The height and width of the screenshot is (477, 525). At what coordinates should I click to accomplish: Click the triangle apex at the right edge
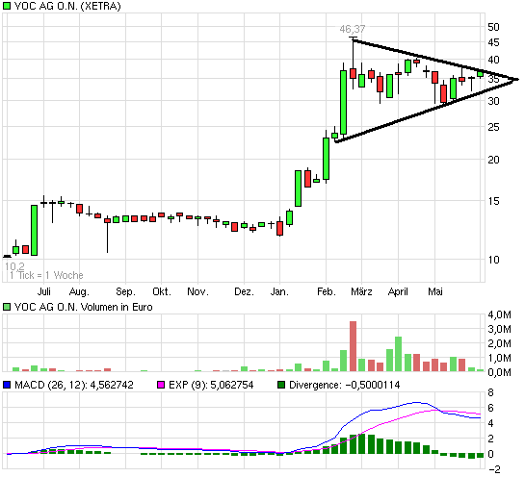pos(516,79)
